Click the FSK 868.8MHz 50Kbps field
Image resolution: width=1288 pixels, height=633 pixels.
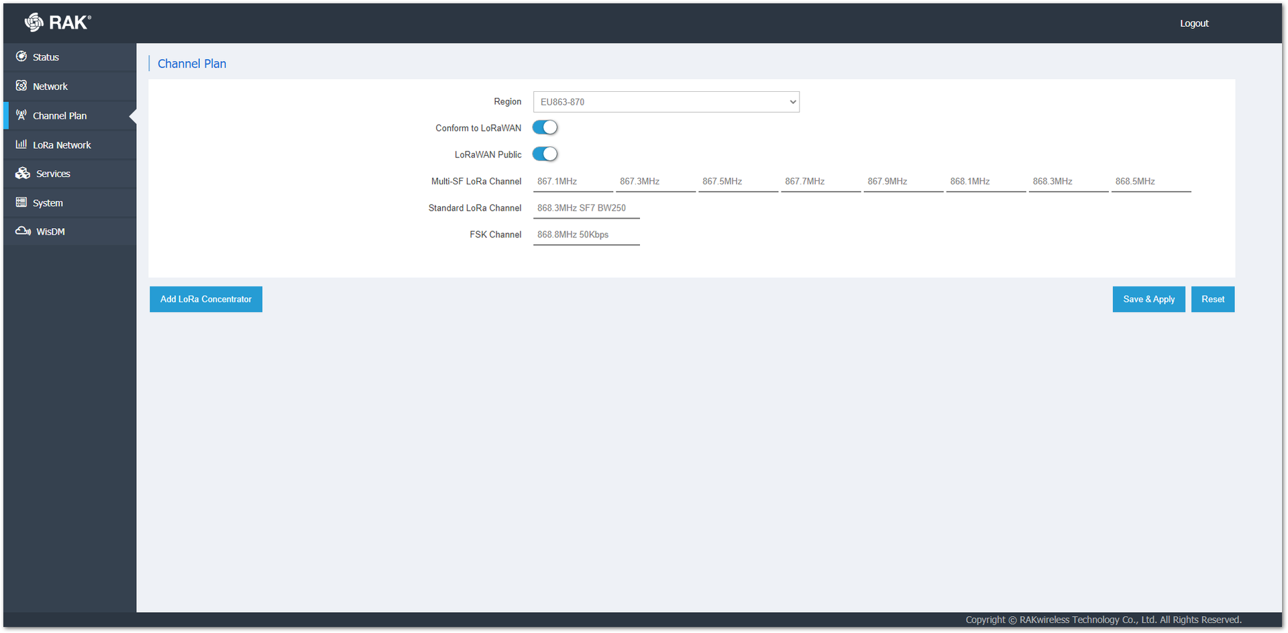586,235
